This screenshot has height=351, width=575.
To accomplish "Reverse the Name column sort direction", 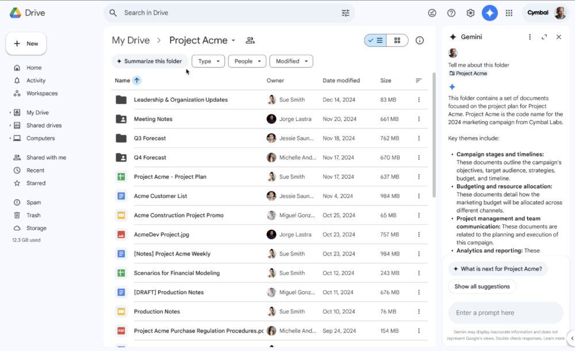I will click(x=137, y=81).
